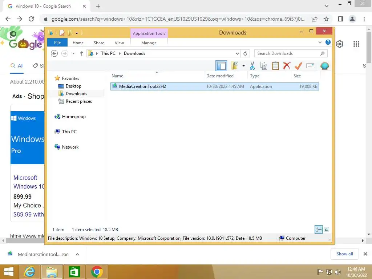Sort by the Type column header
The width and height of the screenshot is (372, 279).
[x=269, y=76]
